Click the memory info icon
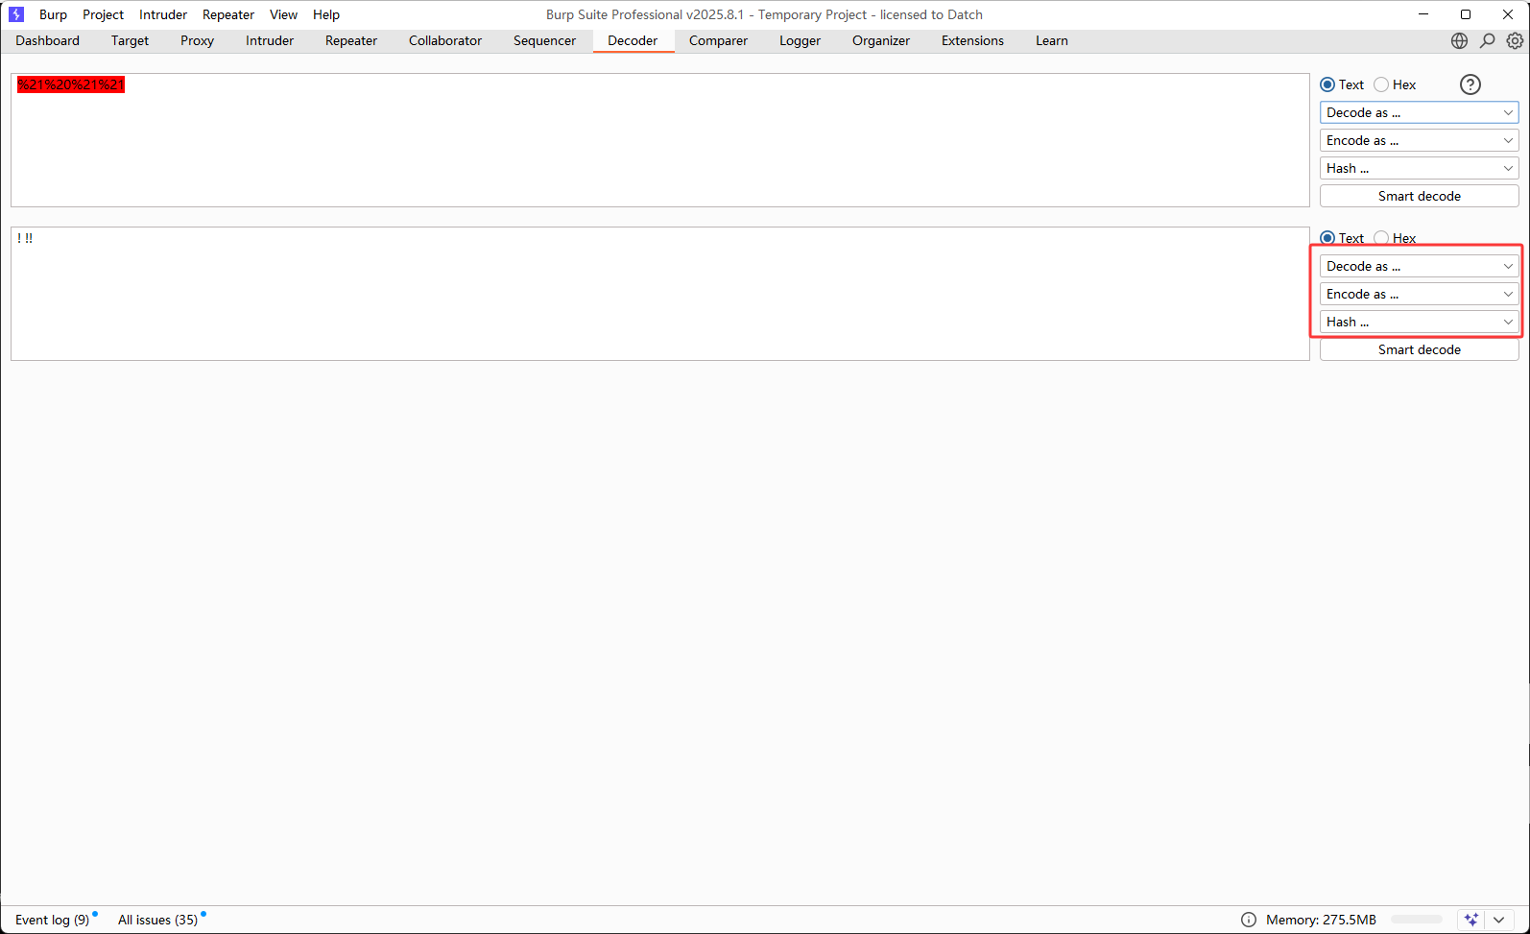The image size is (1530, 934). tap(1248, 920)
